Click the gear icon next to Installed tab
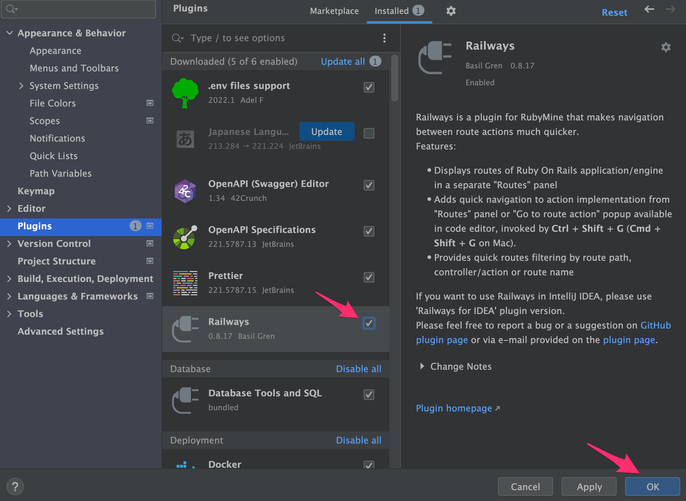This screenshot has height=501, width=686. (451, 11)
